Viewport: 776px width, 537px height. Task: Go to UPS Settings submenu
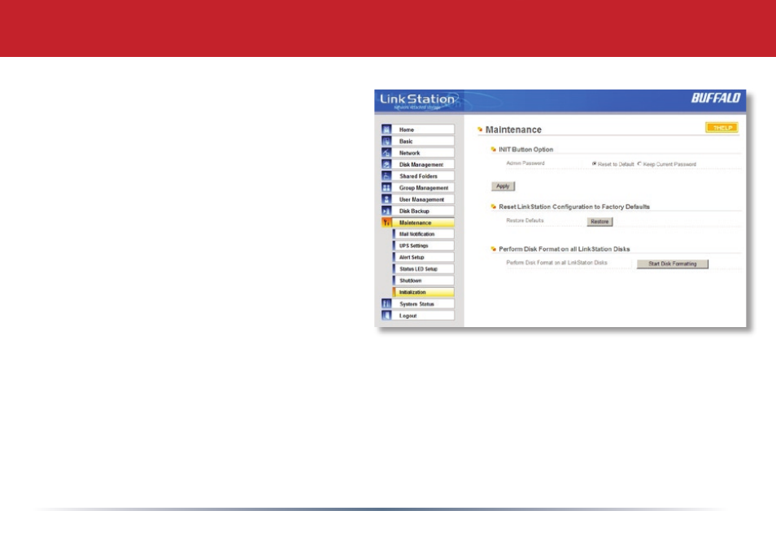(x=424, y=246)
